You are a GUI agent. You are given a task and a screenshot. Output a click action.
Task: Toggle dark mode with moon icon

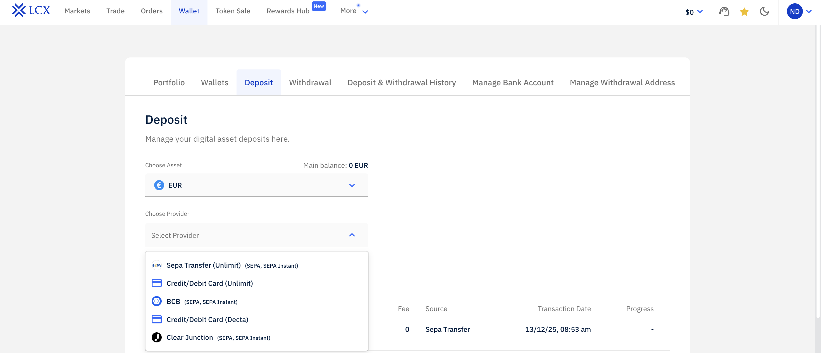pos(764,12)
